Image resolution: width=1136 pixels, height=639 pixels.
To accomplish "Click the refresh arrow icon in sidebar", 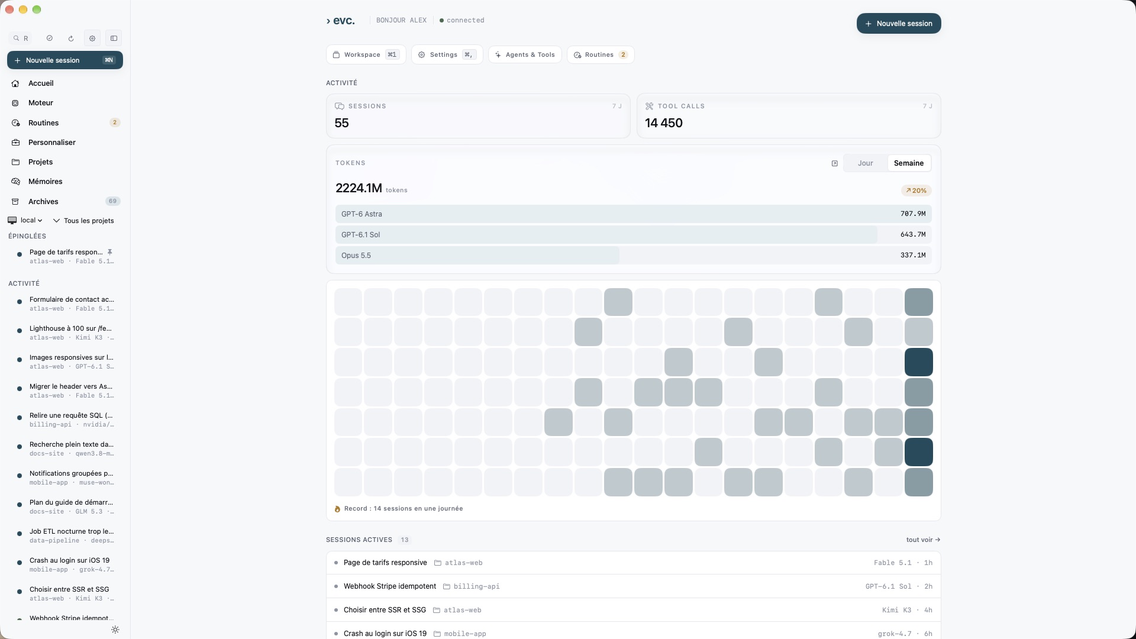I will tap(71, 38).
